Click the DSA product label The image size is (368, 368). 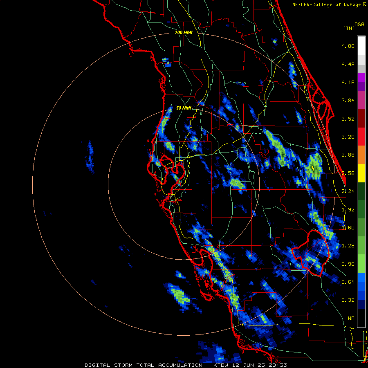click(x=359, y=25)
